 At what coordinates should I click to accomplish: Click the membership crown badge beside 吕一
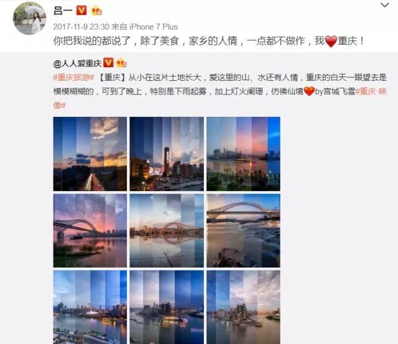[96, 11]
